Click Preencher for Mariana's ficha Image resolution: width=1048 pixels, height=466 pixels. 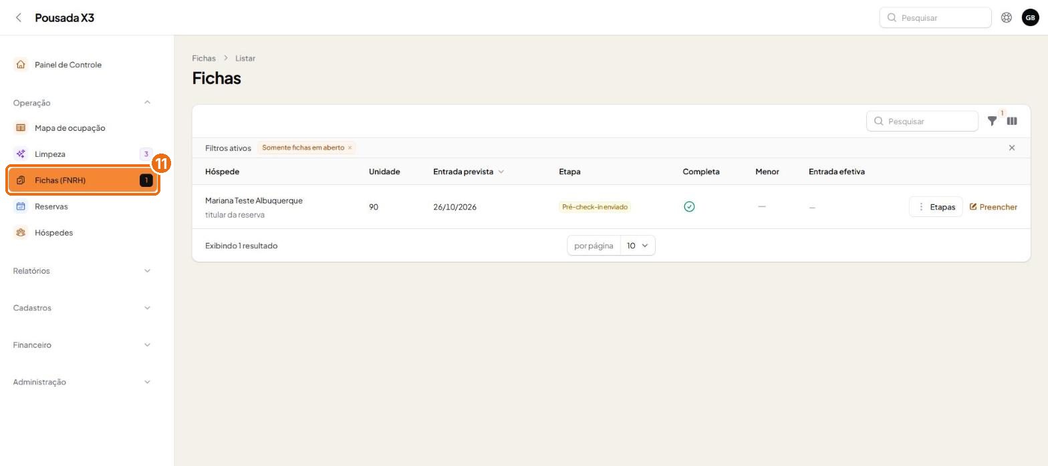click(x=993, y=207)
